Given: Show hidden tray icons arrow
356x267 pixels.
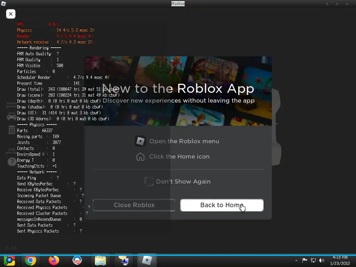Looking at the screenshot, I should point(296,260).
